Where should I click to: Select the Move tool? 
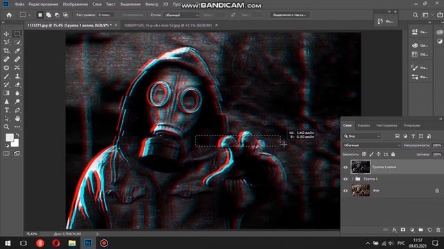(x=6, y=34)
